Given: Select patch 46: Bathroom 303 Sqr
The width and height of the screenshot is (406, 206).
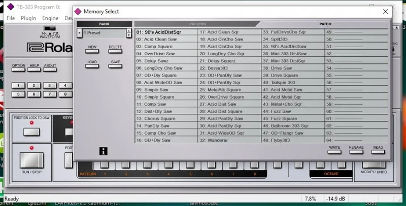Looking at the screenshot, I should [x=293, y=126].
